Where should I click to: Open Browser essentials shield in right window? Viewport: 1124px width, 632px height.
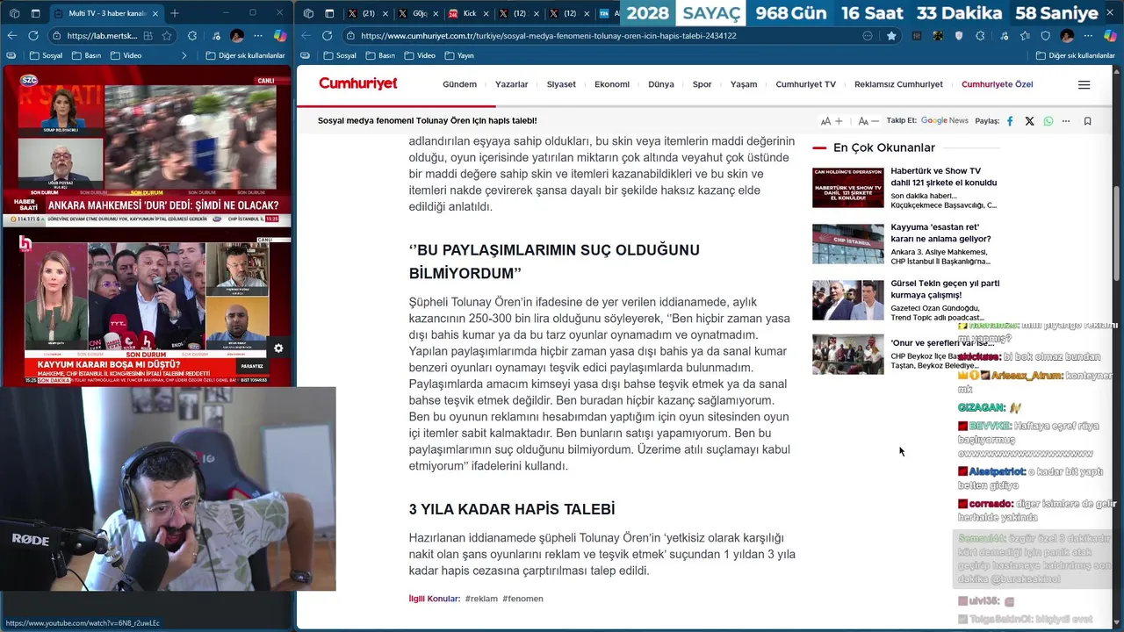pos(1045,36)
